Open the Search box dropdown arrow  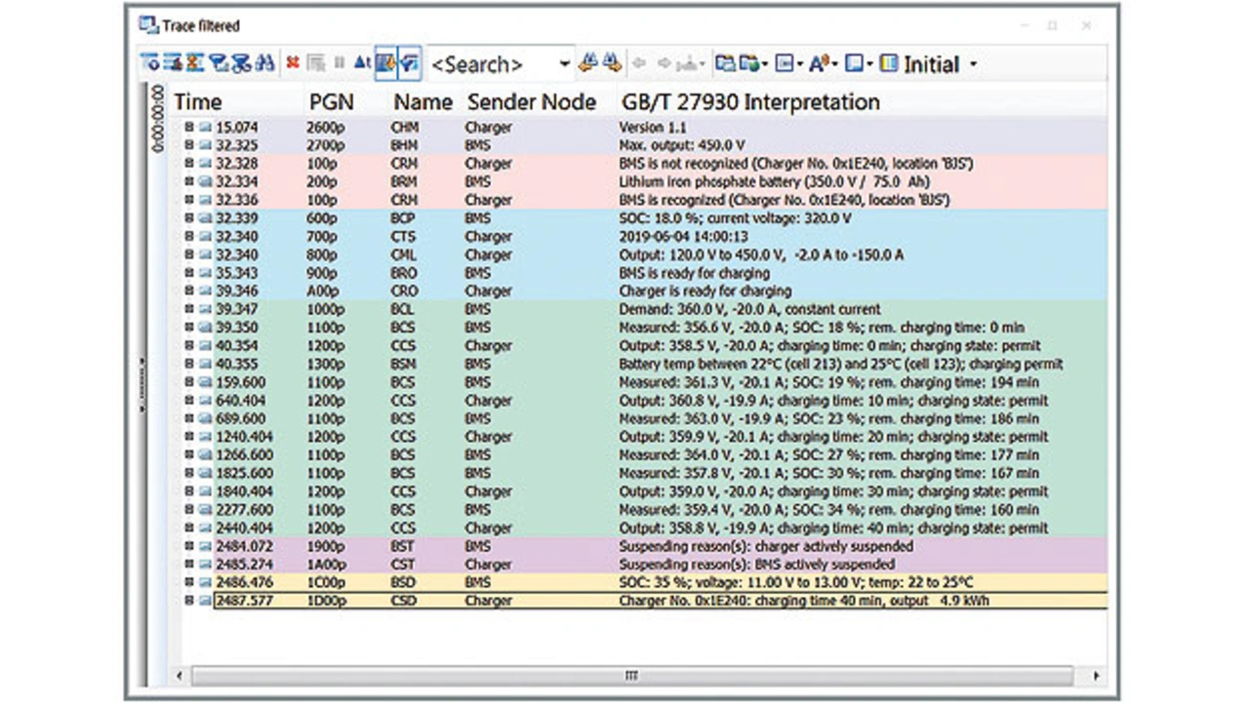[564, 65]
